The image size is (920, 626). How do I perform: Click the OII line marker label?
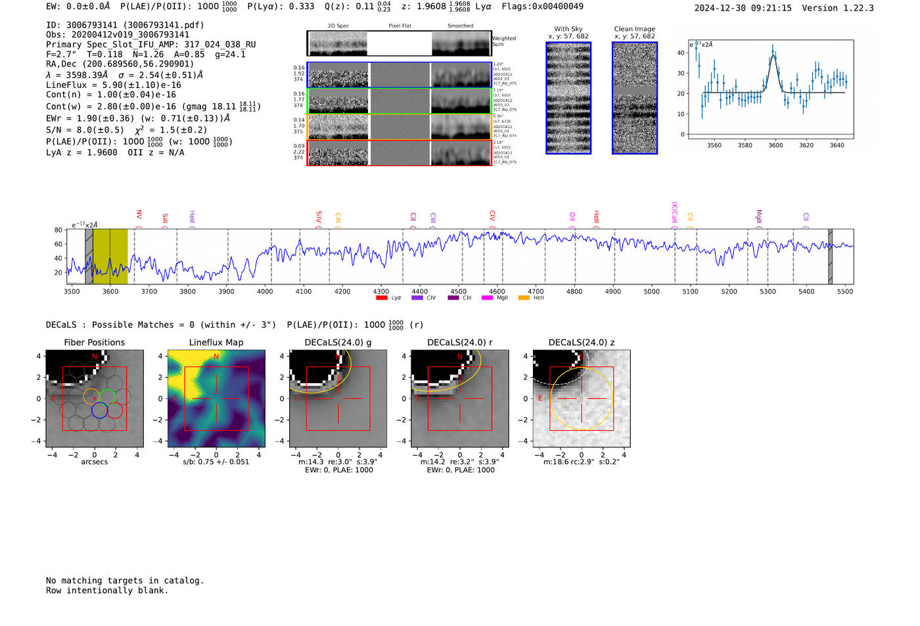point(572,216)
